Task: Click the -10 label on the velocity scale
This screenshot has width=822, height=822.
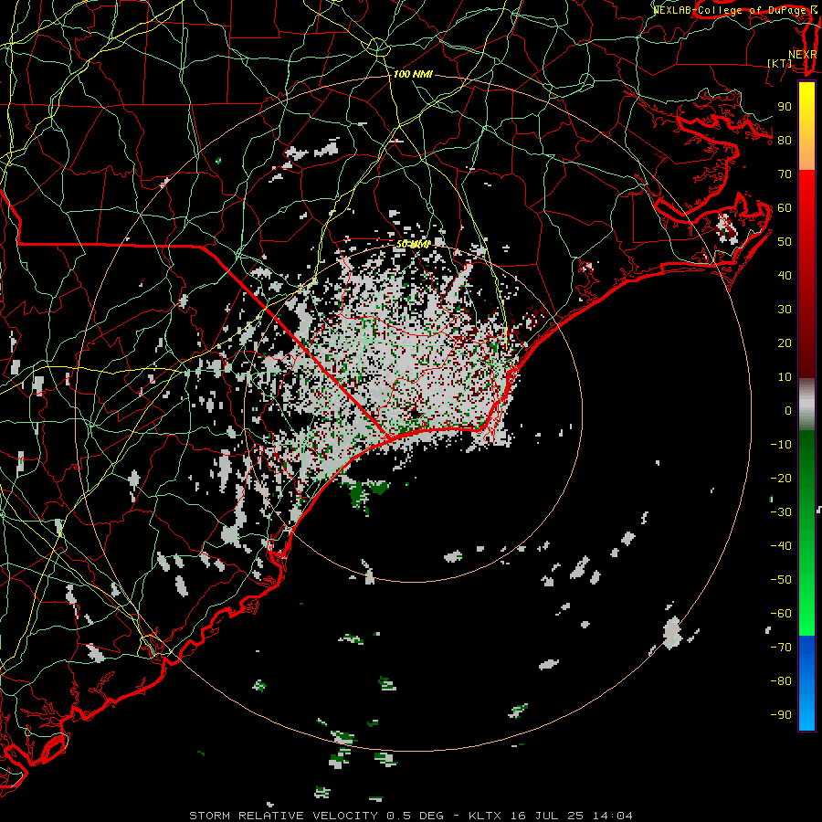Action: tap(781, 445)
